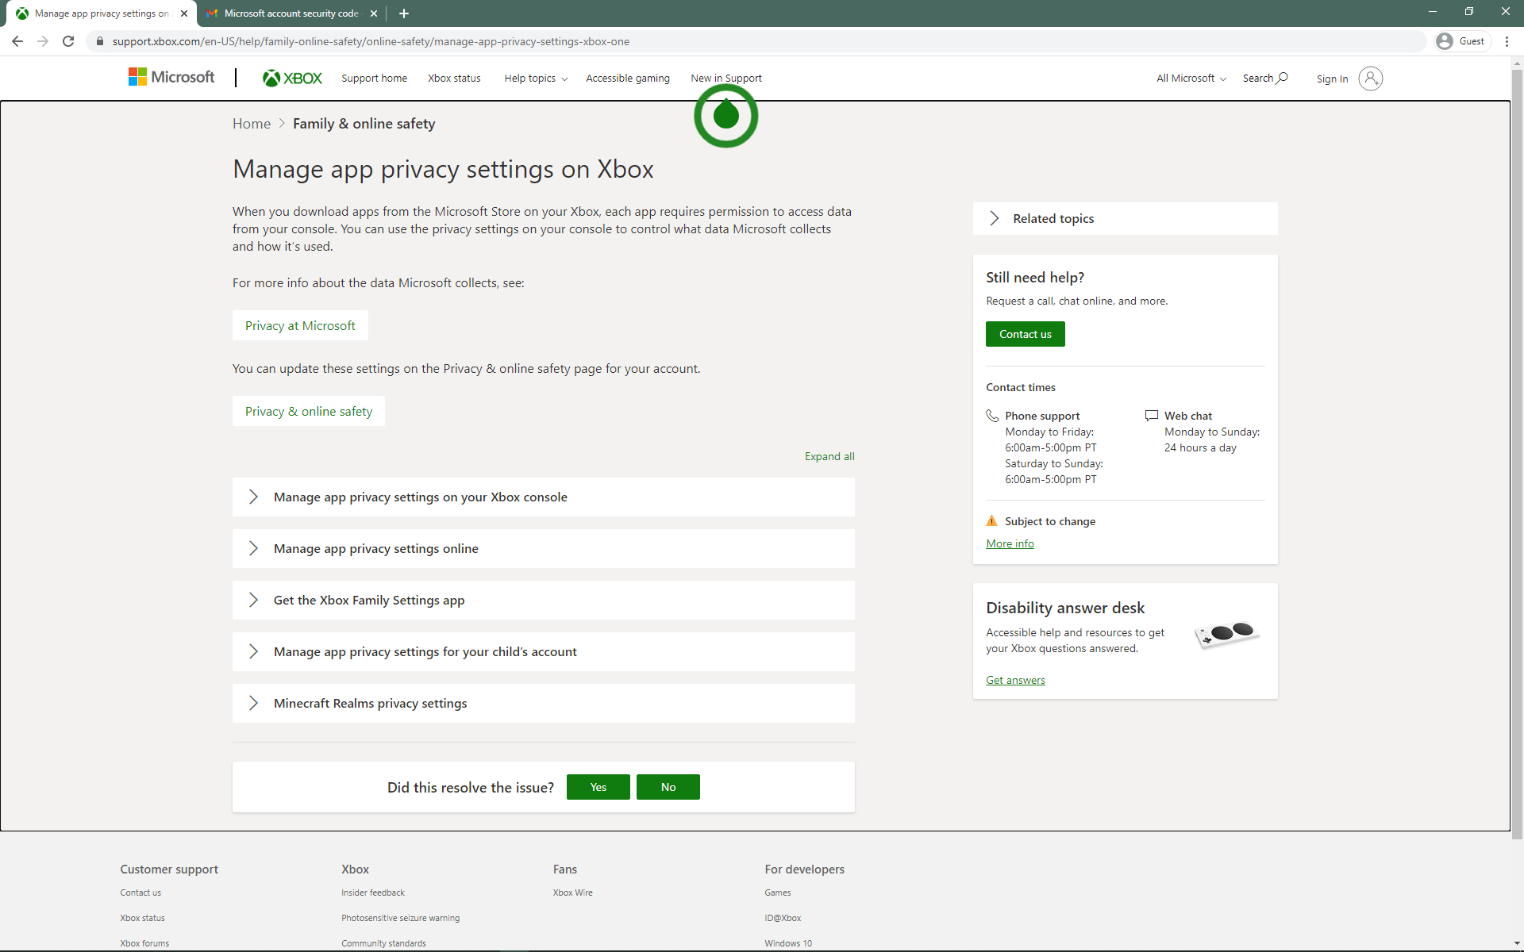The image size is (1524, 952).
Task: Click the Privacy at Microsoft link
Action: pos(299,326)
